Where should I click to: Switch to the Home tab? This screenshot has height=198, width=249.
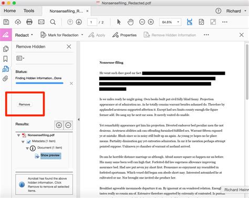click(10, 11)
